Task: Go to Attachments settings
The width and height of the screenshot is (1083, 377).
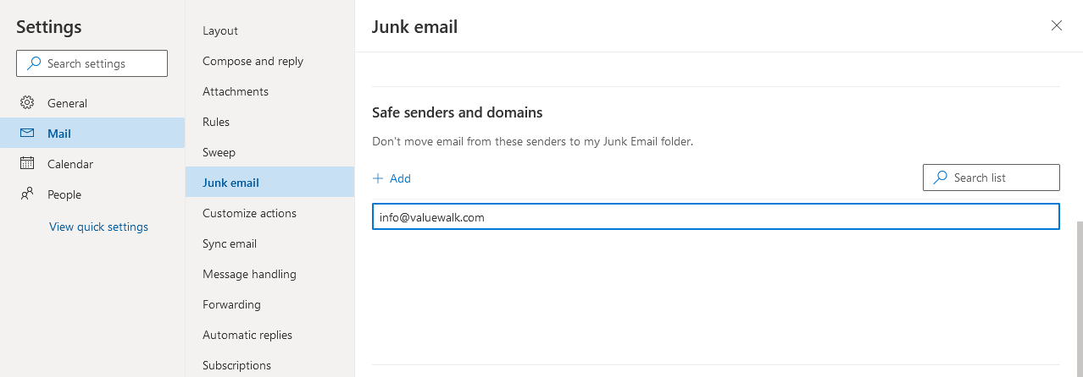Action: tap(236, 91)
